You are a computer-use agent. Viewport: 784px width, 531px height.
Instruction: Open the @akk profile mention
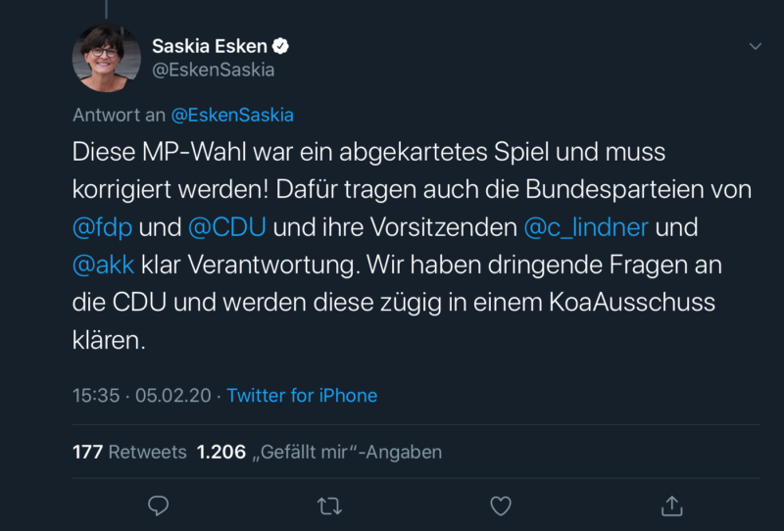(x=103, y=265)
